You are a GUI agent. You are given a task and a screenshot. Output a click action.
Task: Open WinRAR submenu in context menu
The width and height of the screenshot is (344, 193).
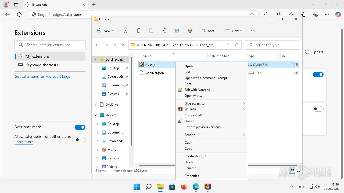click(212, 109)
